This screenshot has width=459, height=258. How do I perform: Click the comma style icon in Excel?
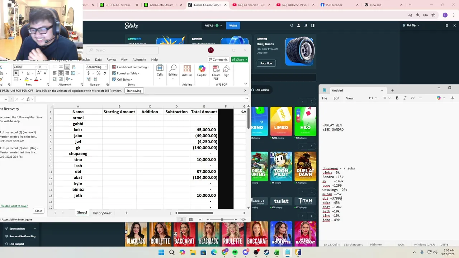[105, 73]
